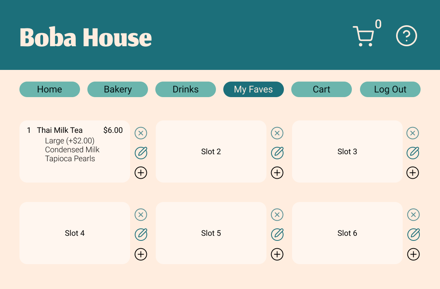Open the shopping cart icon in header
The image size is (440, 289).
[363, 36]
